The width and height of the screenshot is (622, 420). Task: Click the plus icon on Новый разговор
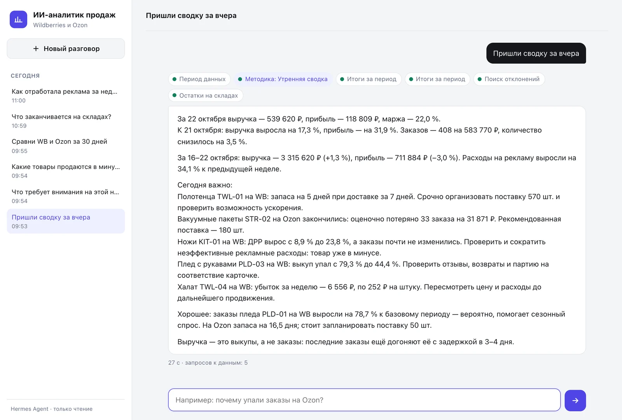tap(36, 49)
